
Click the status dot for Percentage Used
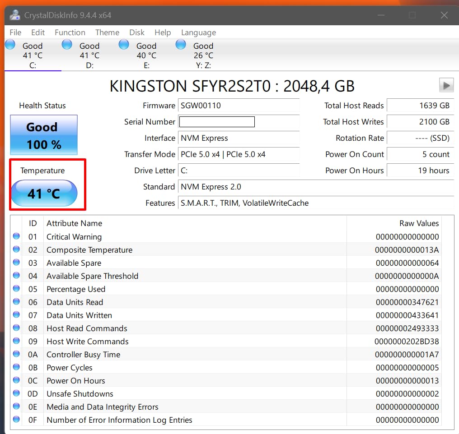(x=16, y=288)
